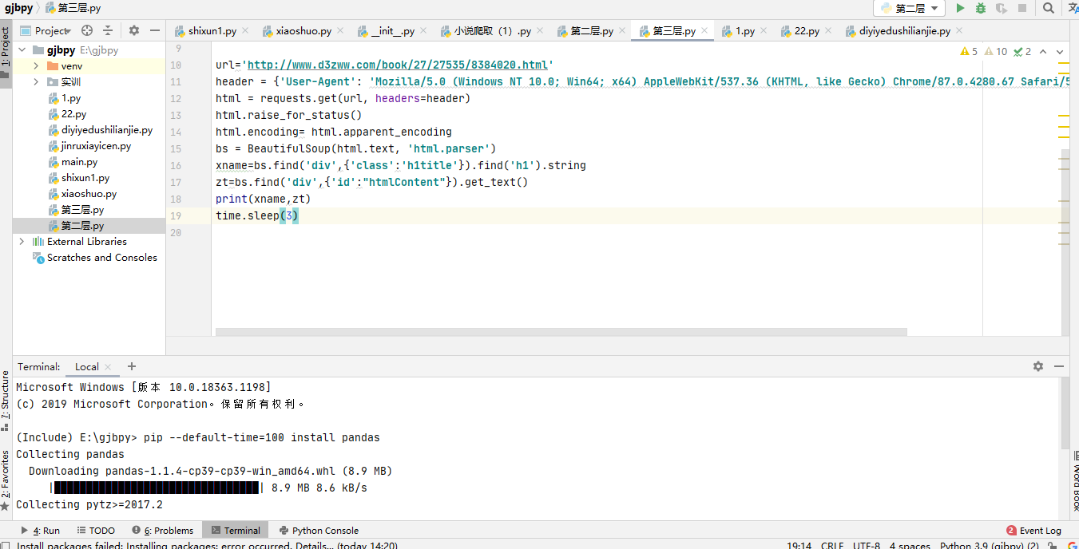Open the Event Log with 2 notifications

click(1034, 531)
